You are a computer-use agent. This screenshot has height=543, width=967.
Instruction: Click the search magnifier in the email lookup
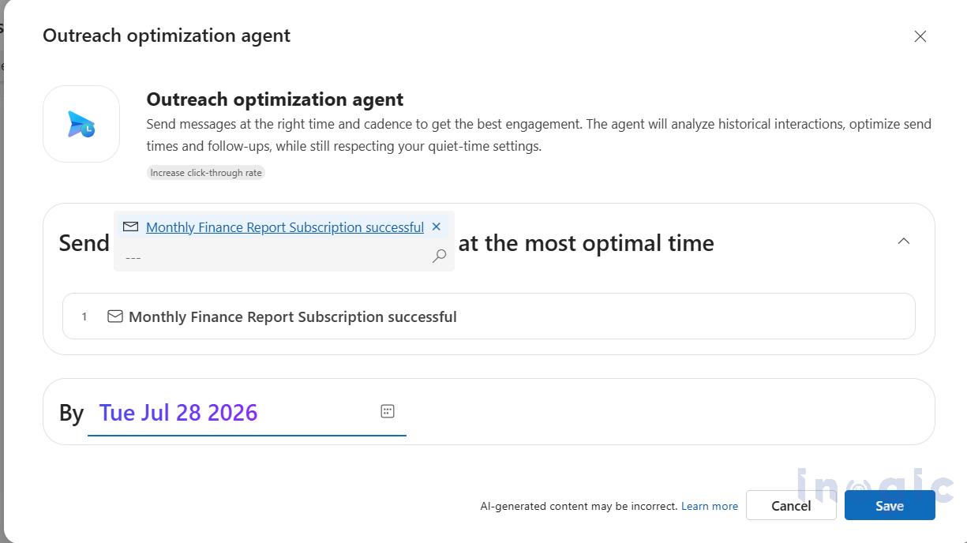pyautogui.click(x=440, y=256)
